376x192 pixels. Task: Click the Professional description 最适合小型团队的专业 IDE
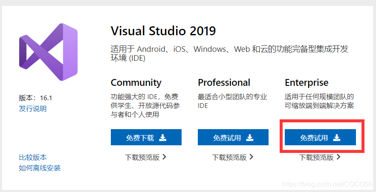click(232, 101)
